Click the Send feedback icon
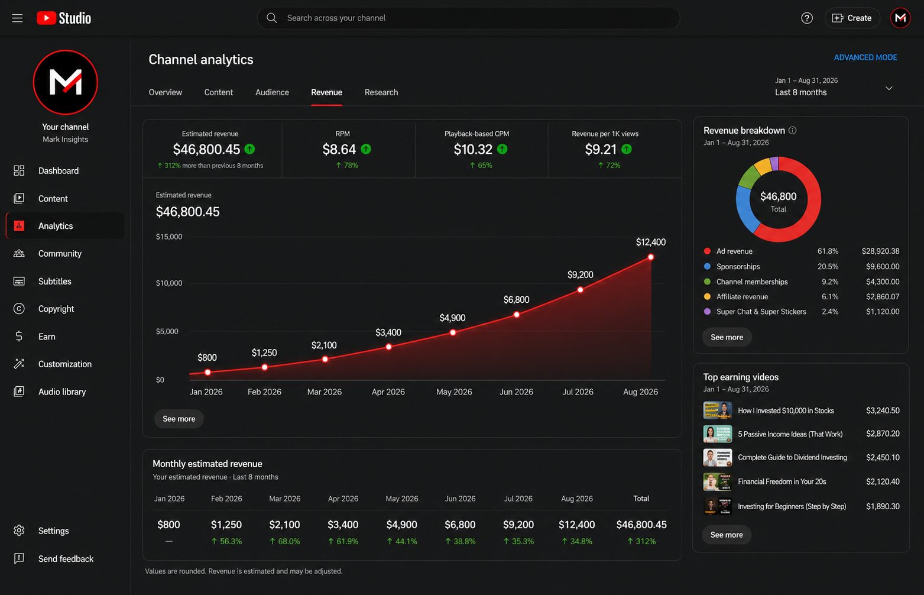 (19, 558)
